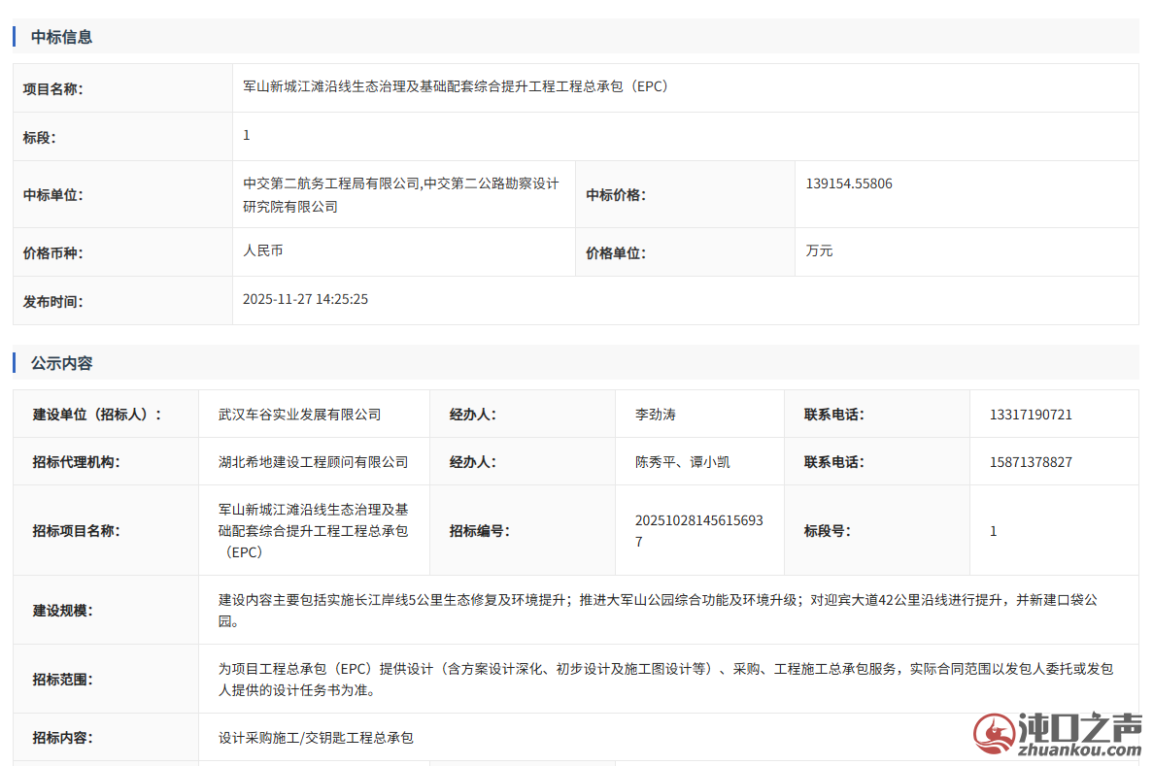Image resolution: width=1153 pixels, height=766 pixels.
Task: Click 湖北希地建设工程顾问有限公司 agency name
Action: [313, 462]
